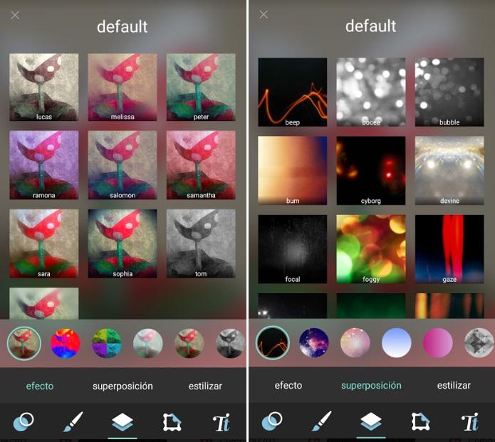Open the borders frame tool, right screen
Screen dimensions: 495x442
pos(420,421)
